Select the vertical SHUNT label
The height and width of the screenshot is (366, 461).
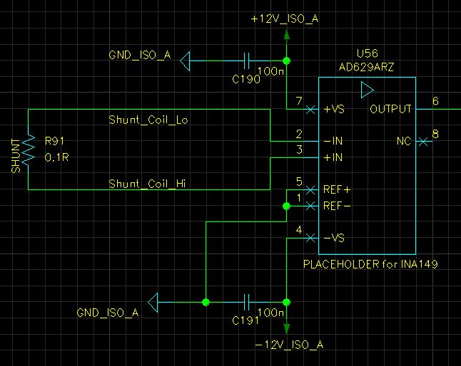tap(16, 156)
